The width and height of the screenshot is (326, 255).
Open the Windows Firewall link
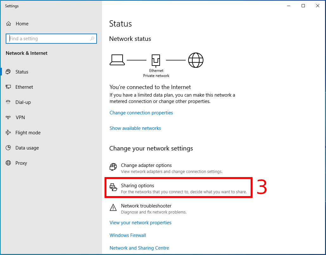pyautogui.click(x=128, y=235)
